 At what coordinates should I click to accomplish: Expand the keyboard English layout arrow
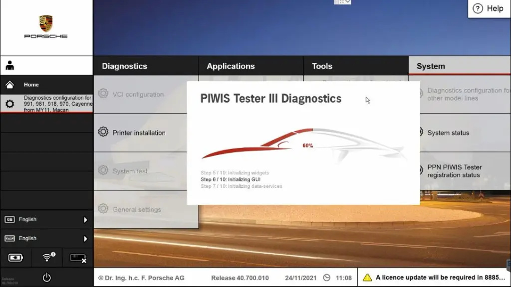tap(85, 239)
